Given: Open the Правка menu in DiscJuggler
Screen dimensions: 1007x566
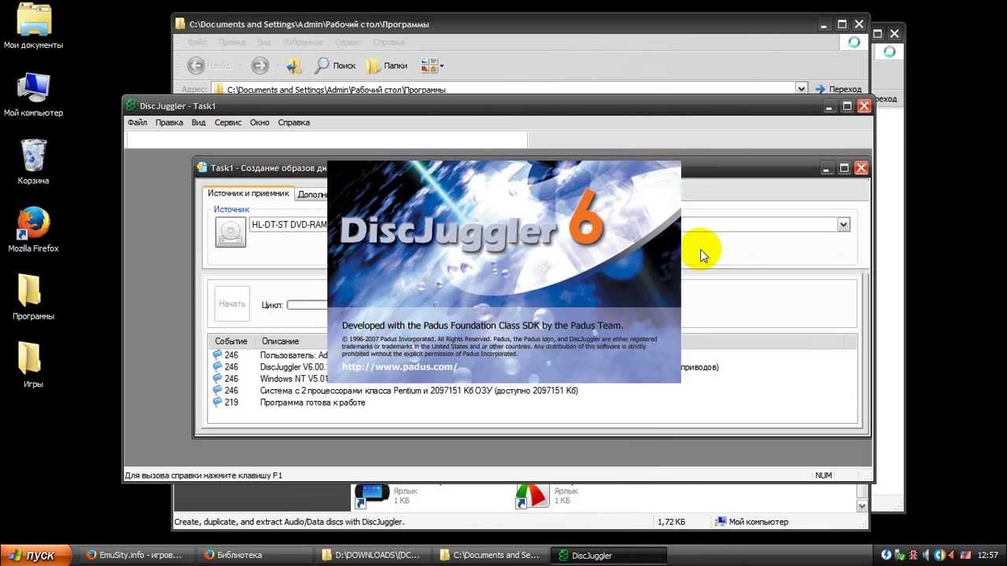Looking at the screenshot, I should 169,123.
